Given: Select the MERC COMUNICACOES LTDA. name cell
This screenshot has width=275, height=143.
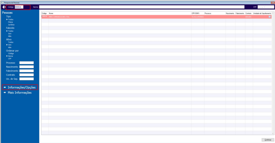Looking at the screenshot, I should click(x=120, y=17).
